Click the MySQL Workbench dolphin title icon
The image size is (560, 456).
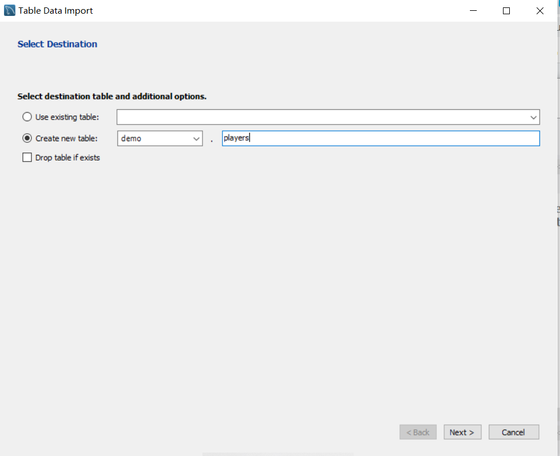pyautogui.click(x=10, y=10)
